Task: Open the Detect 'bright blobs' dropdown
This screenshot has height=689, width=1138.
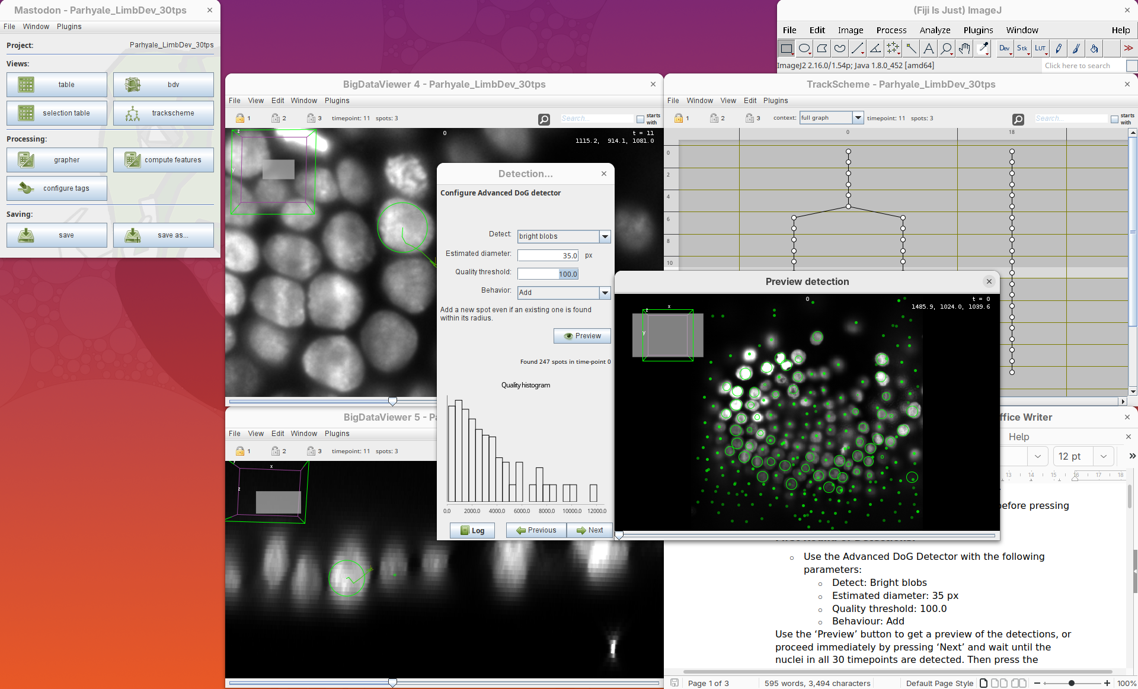Action: coord(605,236)
